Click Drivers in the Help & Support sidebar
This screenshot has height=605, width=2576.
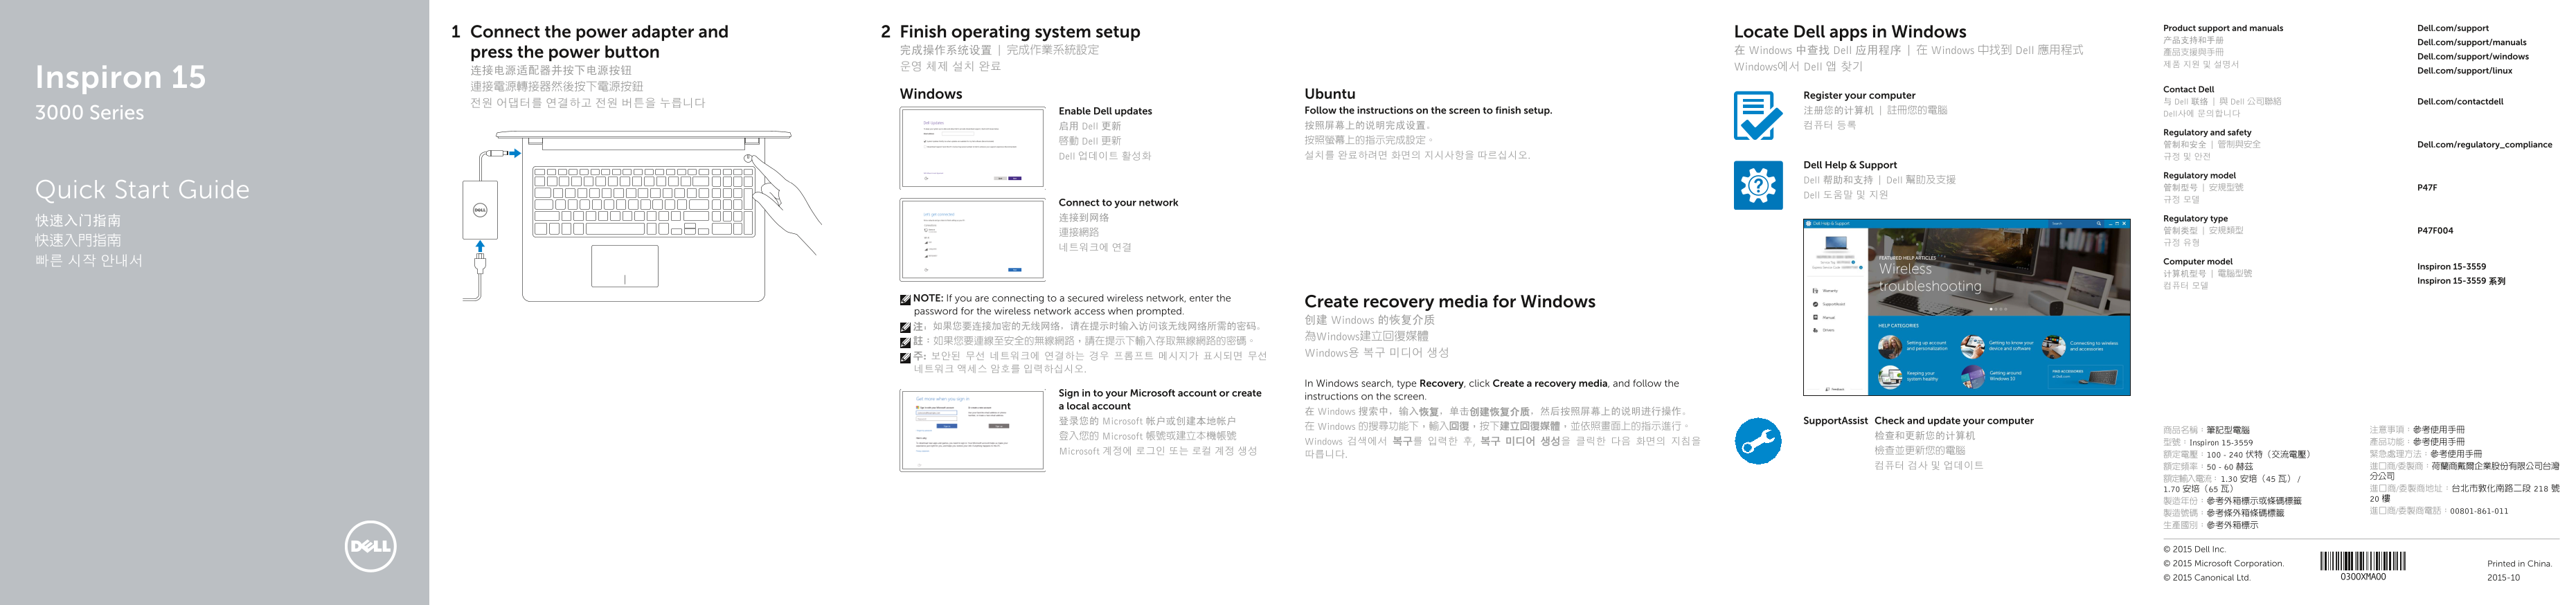point(1824,330)
